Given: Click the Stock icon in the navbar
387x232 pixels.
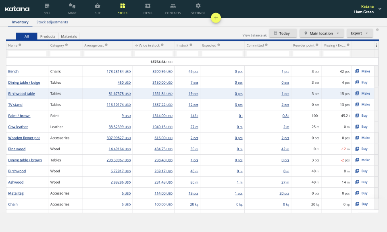Looking at the screenshot, I should 123,6.
